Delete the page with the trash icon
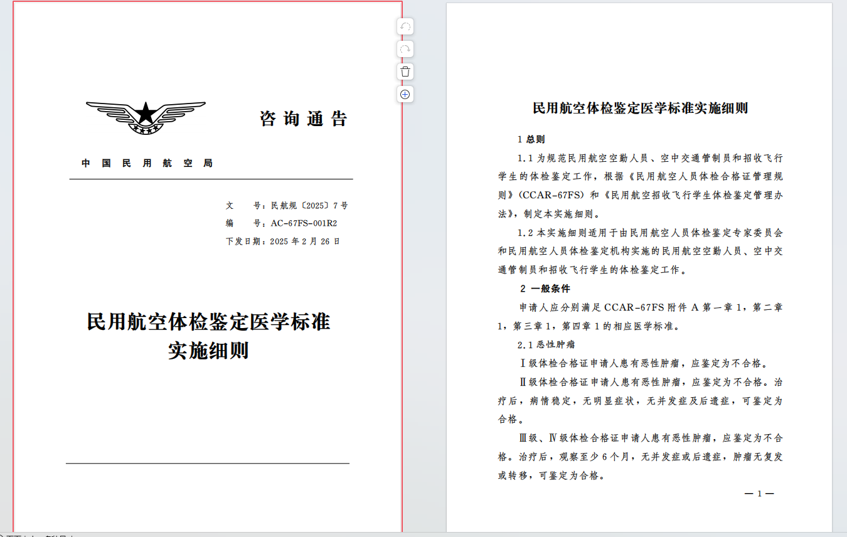Screen dimensions: 847x537 tap(405, 72)
